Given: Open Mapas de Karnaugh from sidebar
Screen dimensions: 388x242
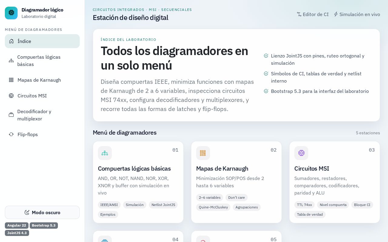Looking at the screenshot, I should [42, 80].
